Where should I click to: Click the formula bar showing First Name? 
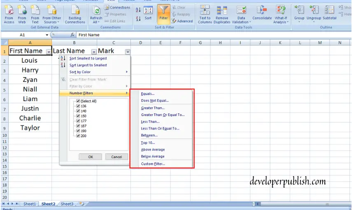pyautogui.click(x=213, y=35)
